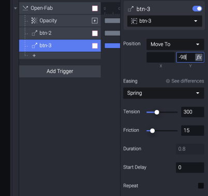Collapse the Open-Fab trigger with the triangle
Viewport: 208px width, 196px height.
pos(16,8)
